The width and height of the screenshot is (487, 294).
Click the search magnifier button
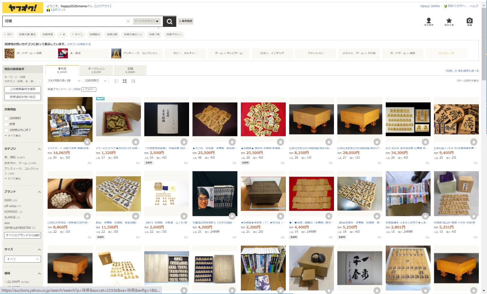click(169, 21)
